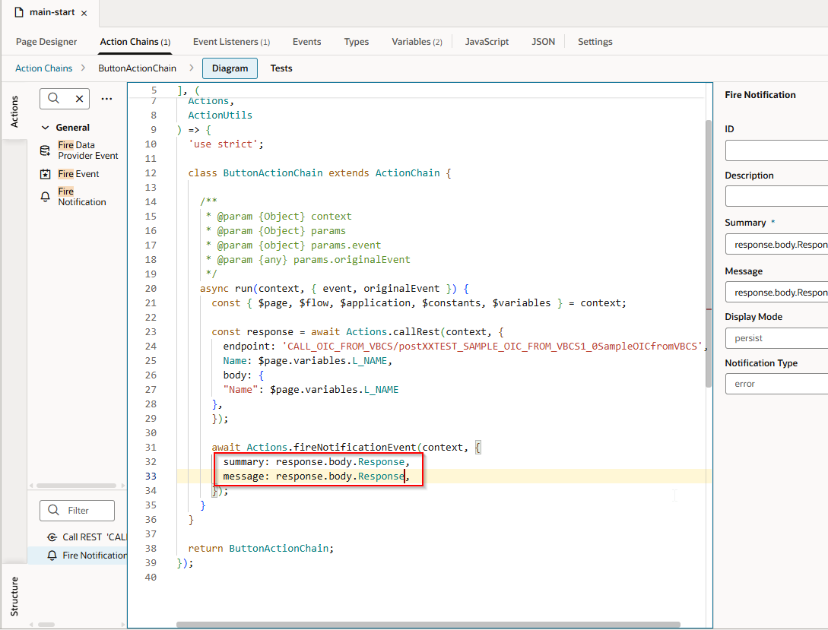Click the search magnifier icon in Actions palette
The image size is (828, 630).
[54, 99]
